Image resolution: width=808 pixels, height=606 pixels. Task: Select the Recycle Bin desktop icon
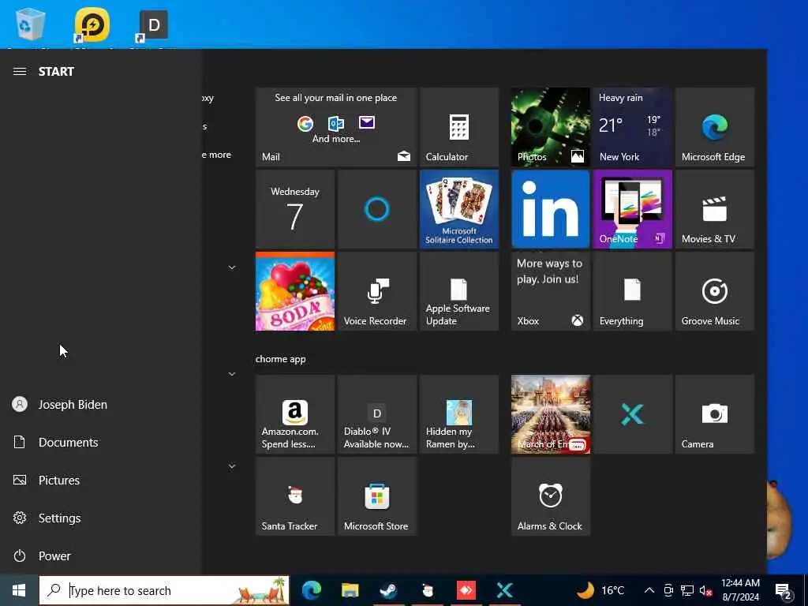tap(31, 24)
